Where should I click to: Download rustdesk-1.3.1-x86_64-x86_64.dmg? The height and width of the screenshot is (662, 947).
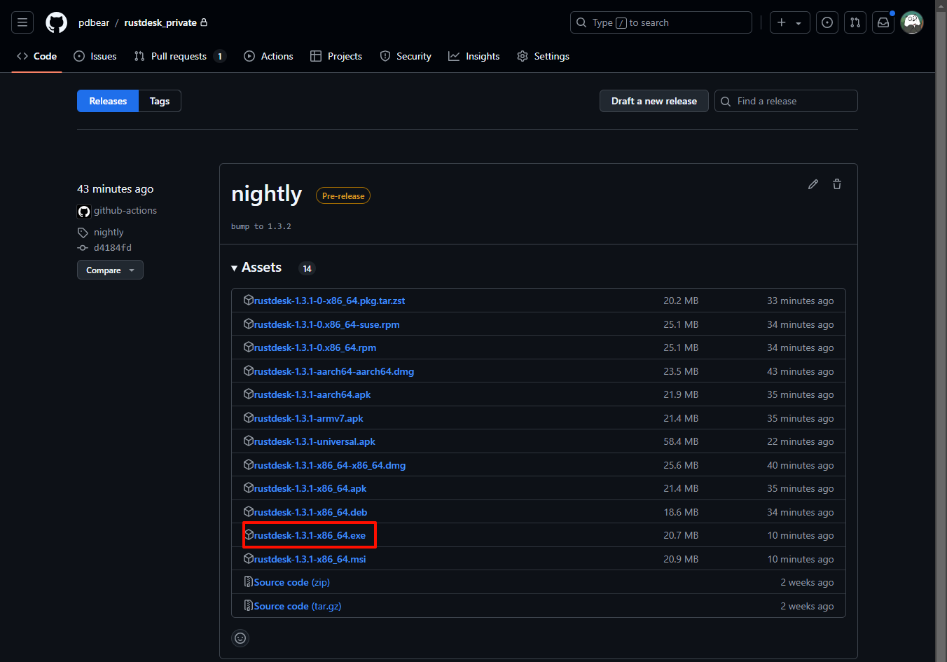330,465
